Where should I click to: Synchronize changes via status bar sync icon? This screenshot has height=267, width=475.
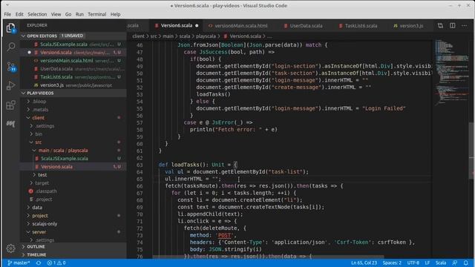[39, 263]
